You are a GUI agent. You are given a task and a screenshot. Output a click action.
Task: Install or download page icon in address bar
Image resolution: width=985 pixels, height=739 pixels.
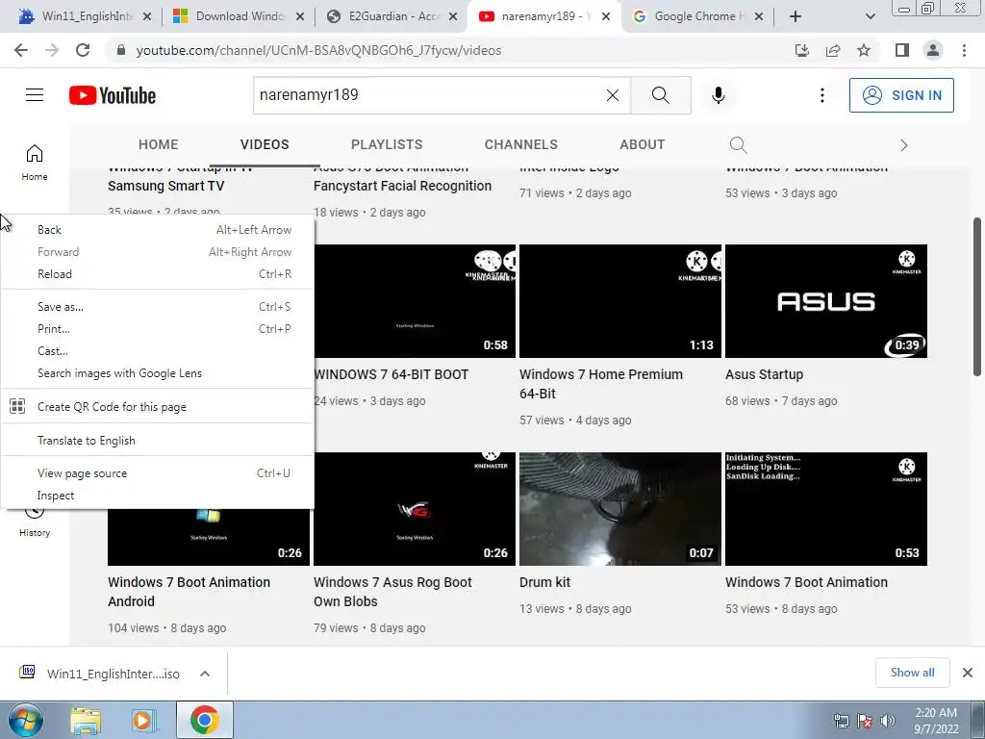[x=802, y=50]
